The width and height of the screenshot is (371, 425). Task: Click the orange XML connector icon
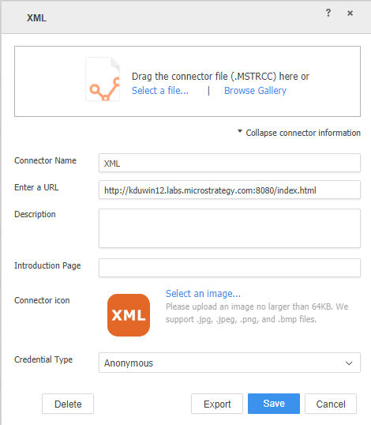point(129,315)
